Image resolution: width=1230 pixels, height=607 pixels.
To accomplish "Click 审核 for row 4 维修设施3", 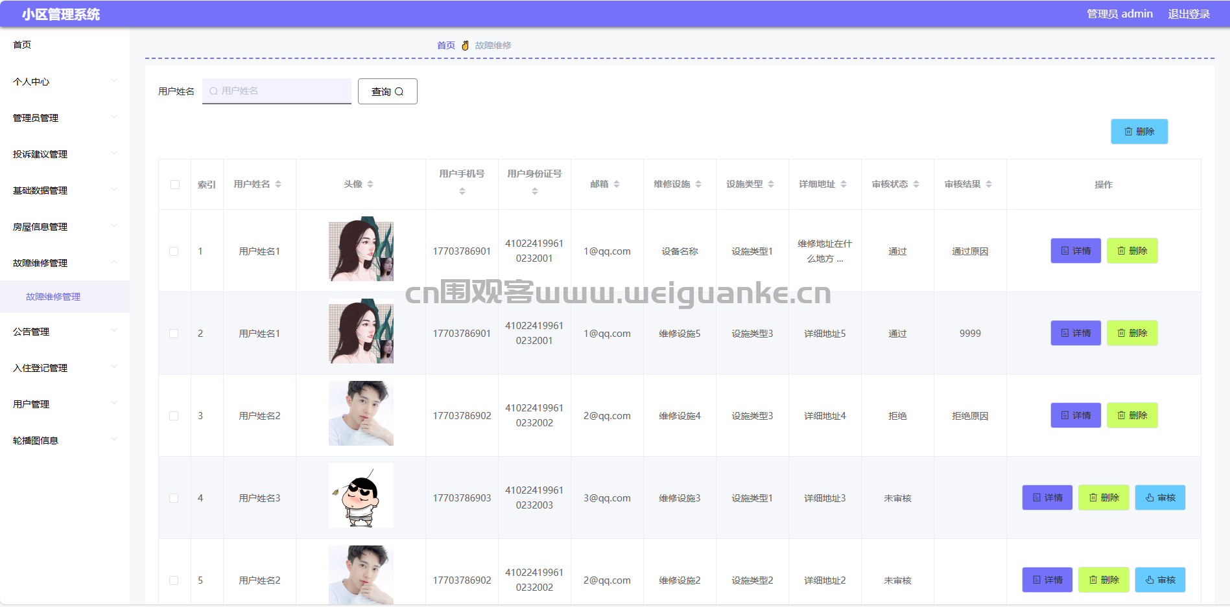I will [1160, 498].
